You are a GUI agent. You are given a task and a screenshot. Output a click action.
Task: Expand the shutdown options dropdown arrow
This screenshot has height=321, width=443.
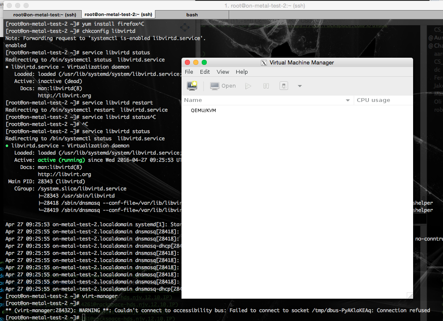click(x=300, y=86)
